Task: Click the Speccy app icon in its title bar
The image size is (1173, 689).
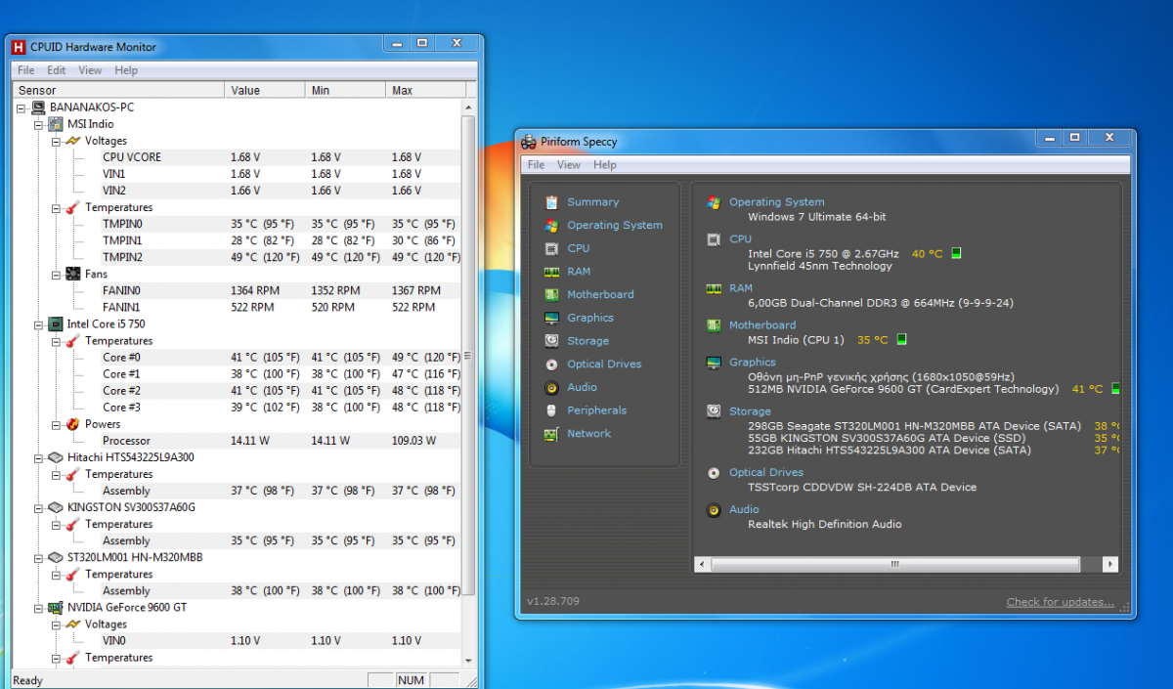Action: click(529, 142)
